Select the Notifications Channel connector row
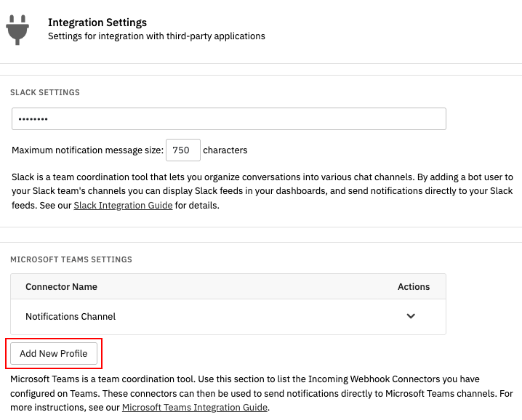The height and width of the screenshot is (420, 522). click(x=228, y=317)
